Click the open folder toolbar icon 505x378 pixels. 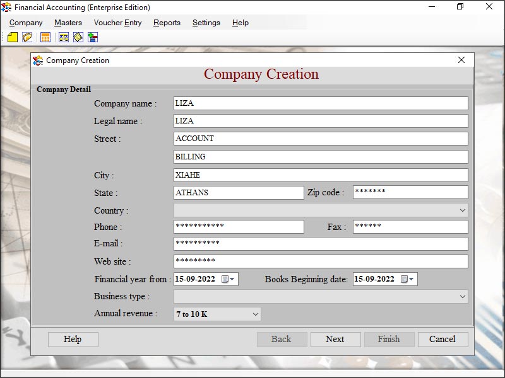[x=27, y=38]
